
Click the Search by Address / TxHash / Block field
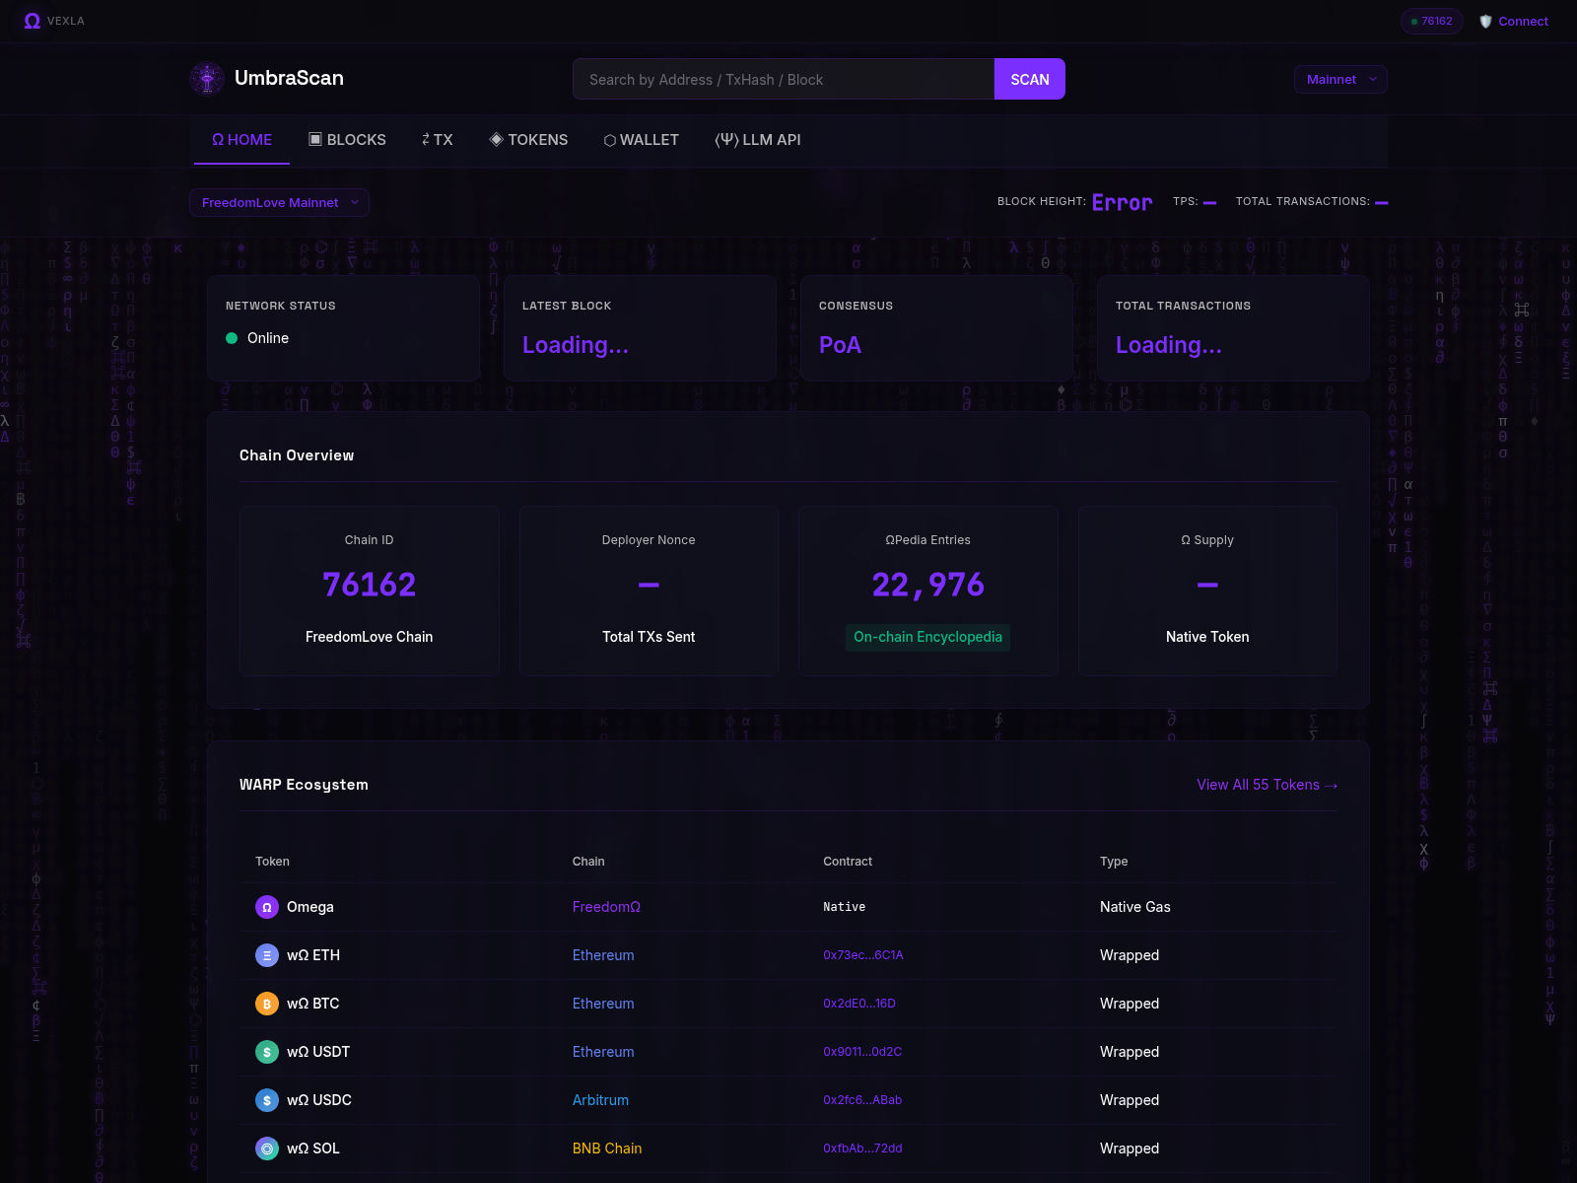tap(784, 79)
